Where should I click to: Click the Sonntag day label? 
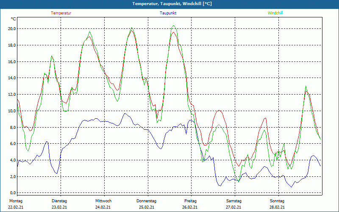click(x=277, y=201)
